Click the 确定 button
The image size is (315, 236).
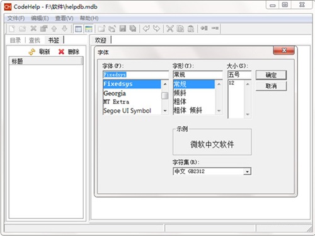pos(271,75)
